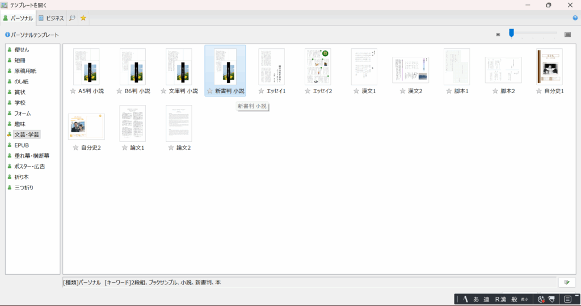Viewport: 581px width, 306px height.
Task: Click the edit keywords icon button
Action: point(567,282)
